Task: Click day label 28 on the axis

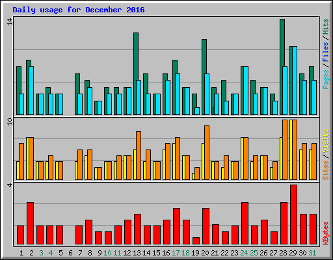Action: click(x=283, y=253)
